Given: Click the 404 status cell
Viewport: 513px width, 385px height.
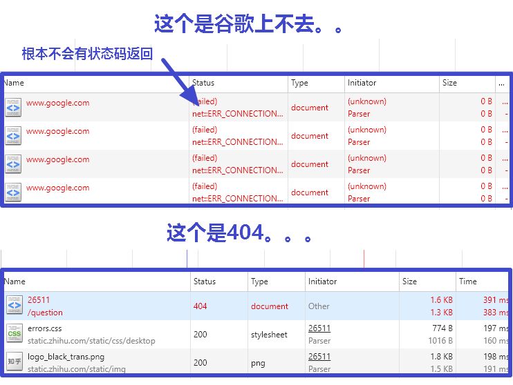Looking at the screenshot, I should click(x=200, y=306).
